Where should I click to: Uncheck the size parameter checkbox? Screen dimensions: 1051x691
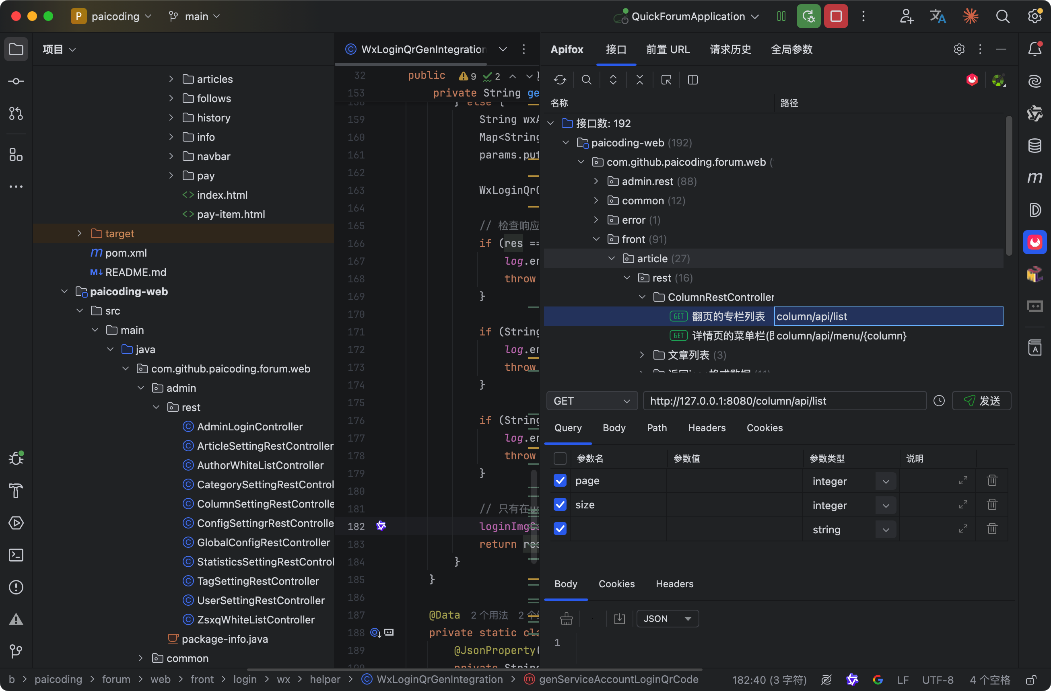coord(560,505)
